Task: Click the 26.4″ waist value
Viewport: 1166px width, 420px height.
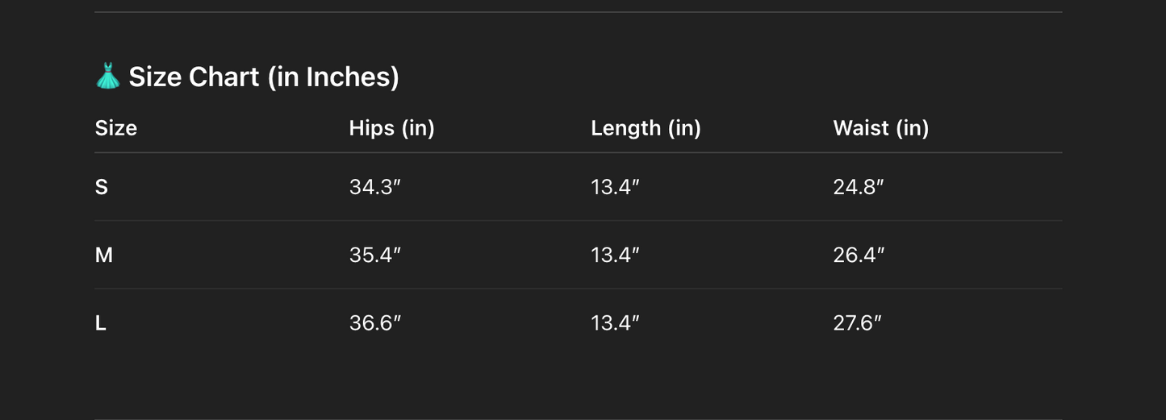Action: tap(859, 256)
